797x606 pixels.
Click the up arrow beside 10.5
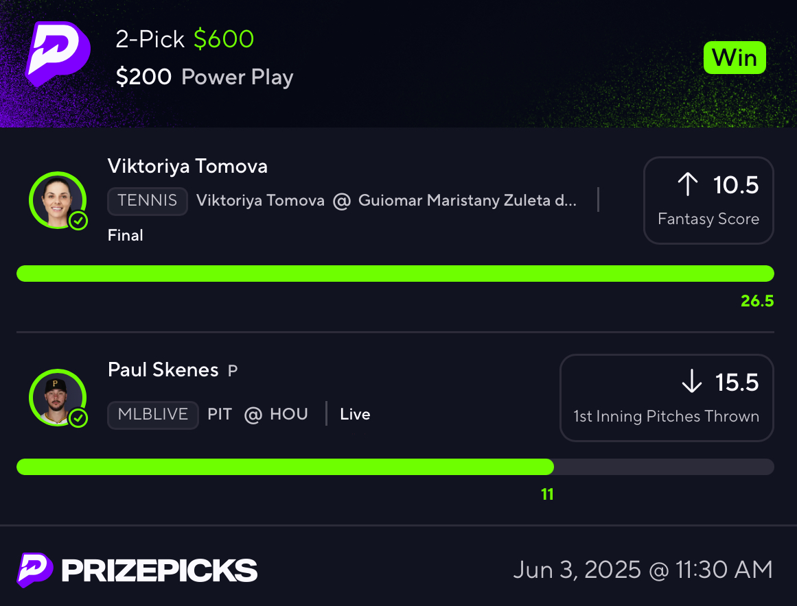pos(688,184)
